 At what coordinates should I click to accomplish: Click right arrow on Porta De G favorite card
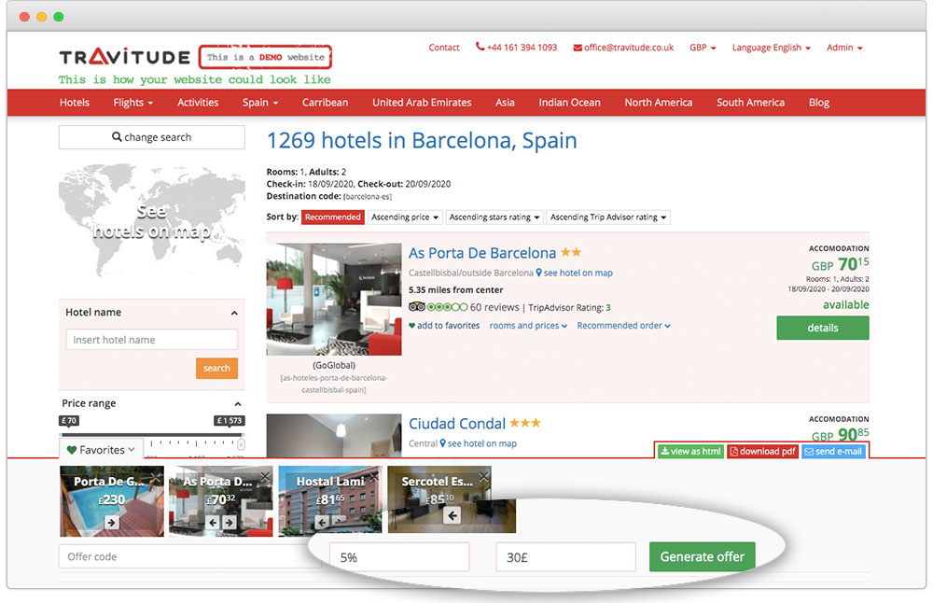tap(112, 523)
